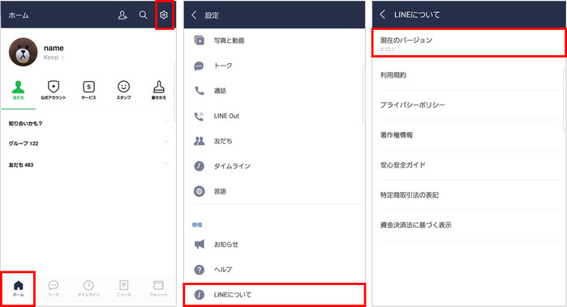Tap グループ 122 list label
The height and width of the screenshot is (307, 567).
(x=24, y=143)
